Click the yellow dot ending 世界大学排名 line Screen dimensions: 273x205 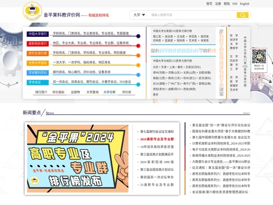tap(138, 65)
